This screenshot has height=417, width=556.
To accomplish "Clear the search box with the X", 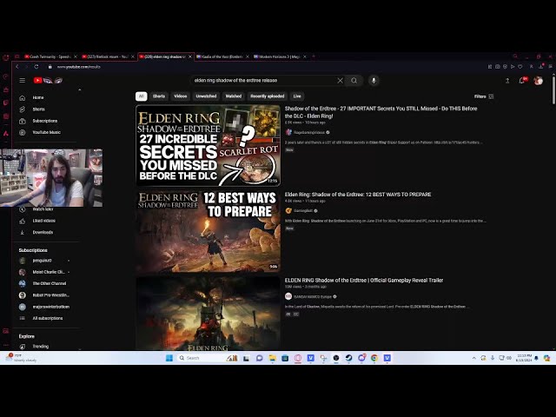I will coord(340,81).
